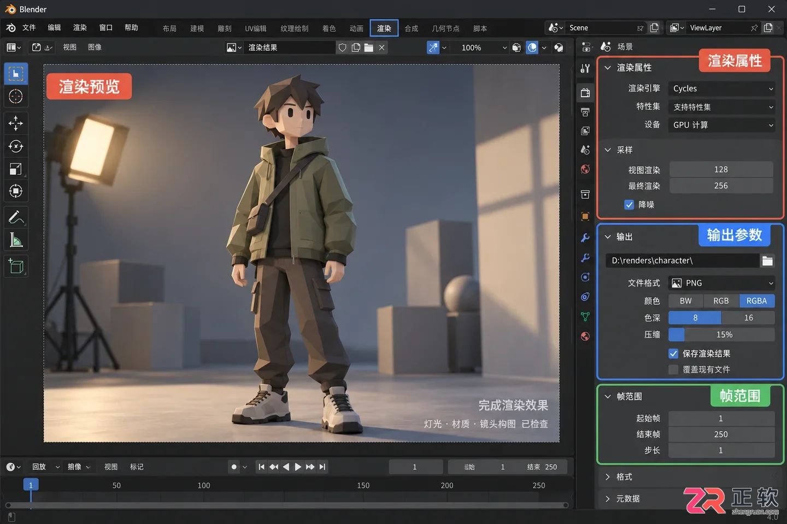Screen dimensions: 787x524
Task: Open the 文件格式 PNG dropdown
Action: click(x=721, y=283)
